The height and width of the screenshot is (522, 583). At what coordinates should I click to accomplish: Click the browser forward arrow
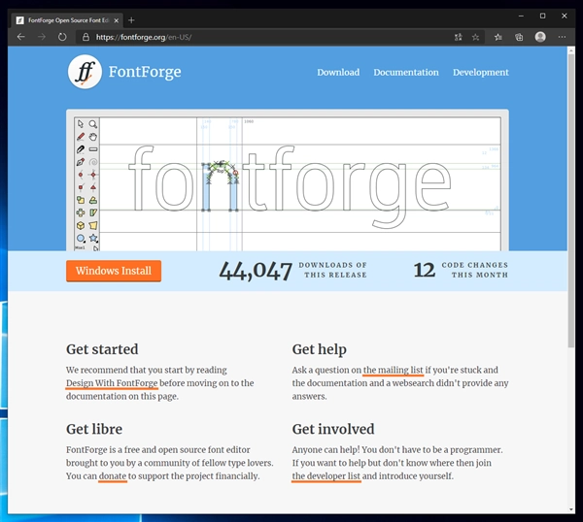click(x=41, y=37)
